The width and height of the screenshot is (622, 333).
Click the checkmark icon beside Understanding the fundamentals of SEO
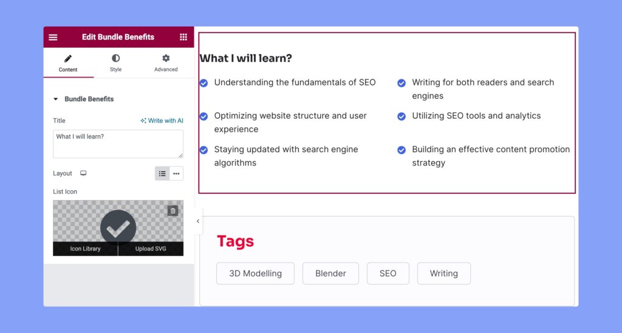point(204,83)
